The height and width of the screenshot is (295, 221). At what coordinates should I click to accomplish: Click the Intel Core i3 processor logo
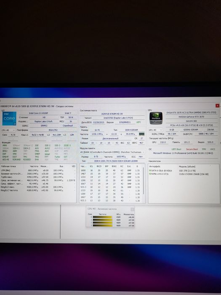tap(9, 118)
